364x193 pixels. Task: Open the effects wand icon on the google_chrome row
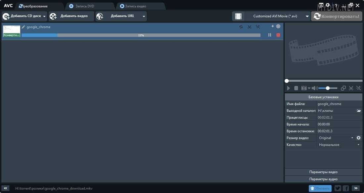(258, 27)
